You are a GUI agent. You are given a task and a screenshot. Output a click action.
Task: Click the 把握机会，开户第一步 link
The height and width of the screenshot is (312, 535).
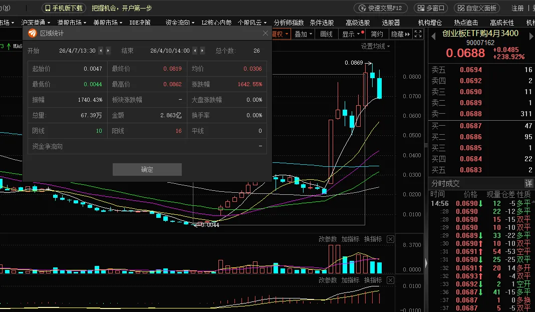coord(122,8)
